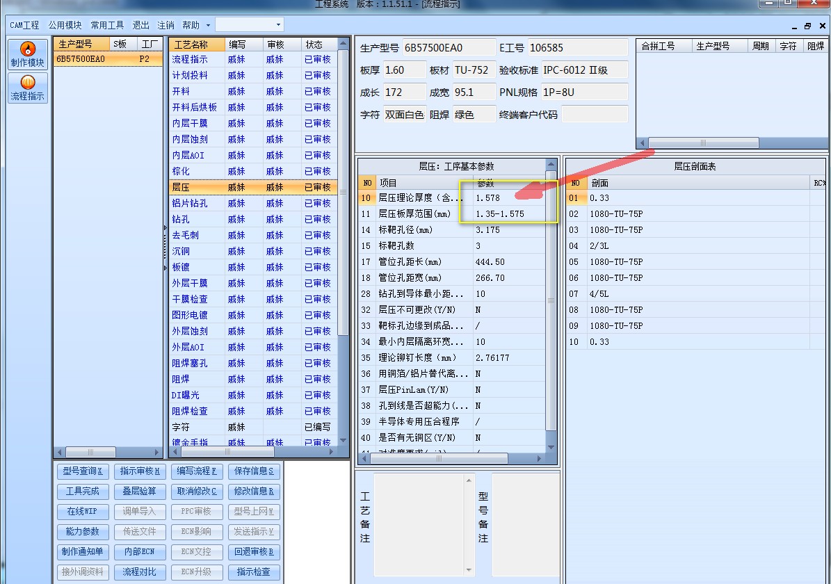Click the 取消修改C button

point(197,492)
